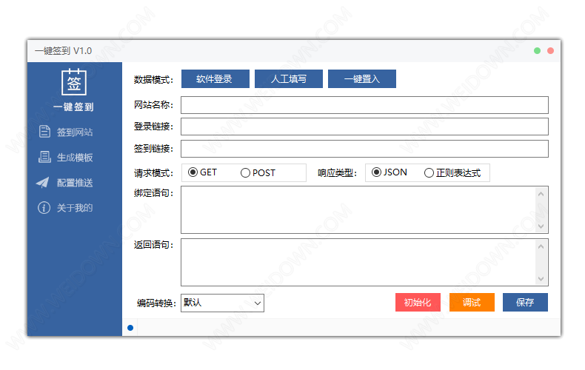Click the down arrow of 绑定语句 scrollbar
The width and height of the screenshot is (585, 370).
click(541, 226)
